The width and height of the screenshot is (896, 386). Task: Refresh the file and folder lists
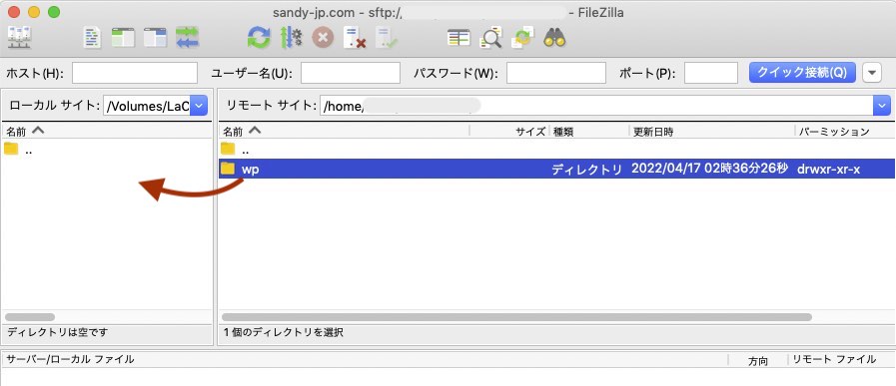(259, 38)
